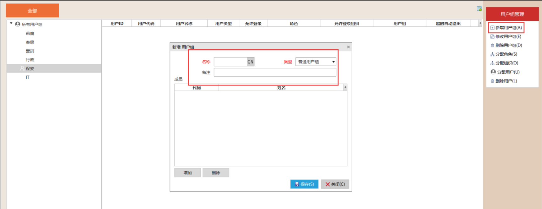Click the 删除用户组(D) trash icon
This screenshot has width=542, height=209.
(x=492, y=46)
